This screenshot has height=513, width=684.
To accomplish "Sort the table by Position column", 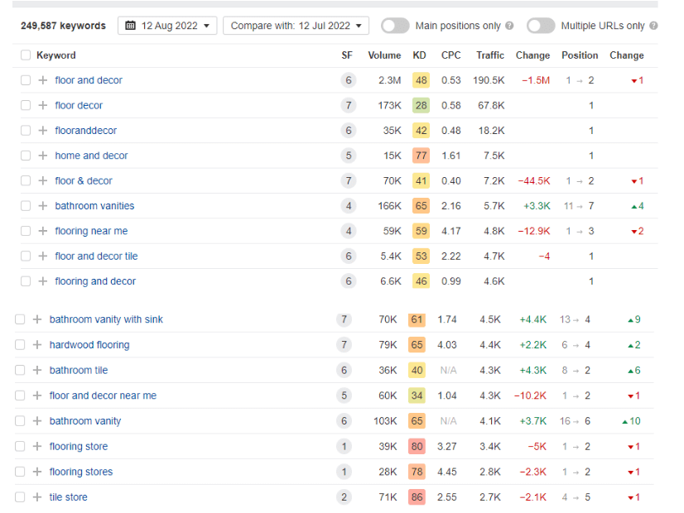I will (580, 55).
